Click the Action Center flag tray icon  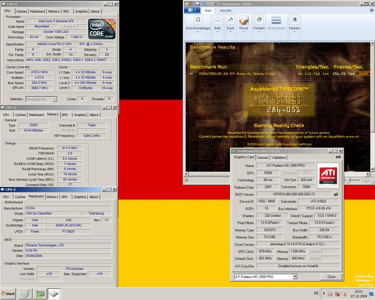pos(330,294)
